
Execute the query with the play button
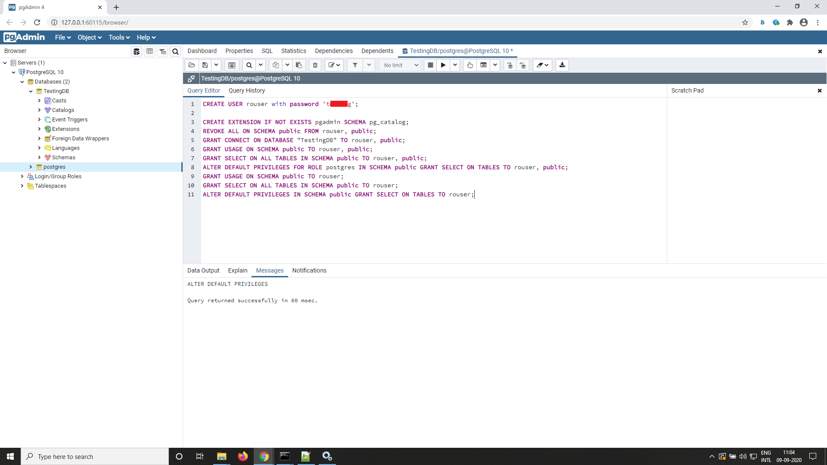point(443,65)
